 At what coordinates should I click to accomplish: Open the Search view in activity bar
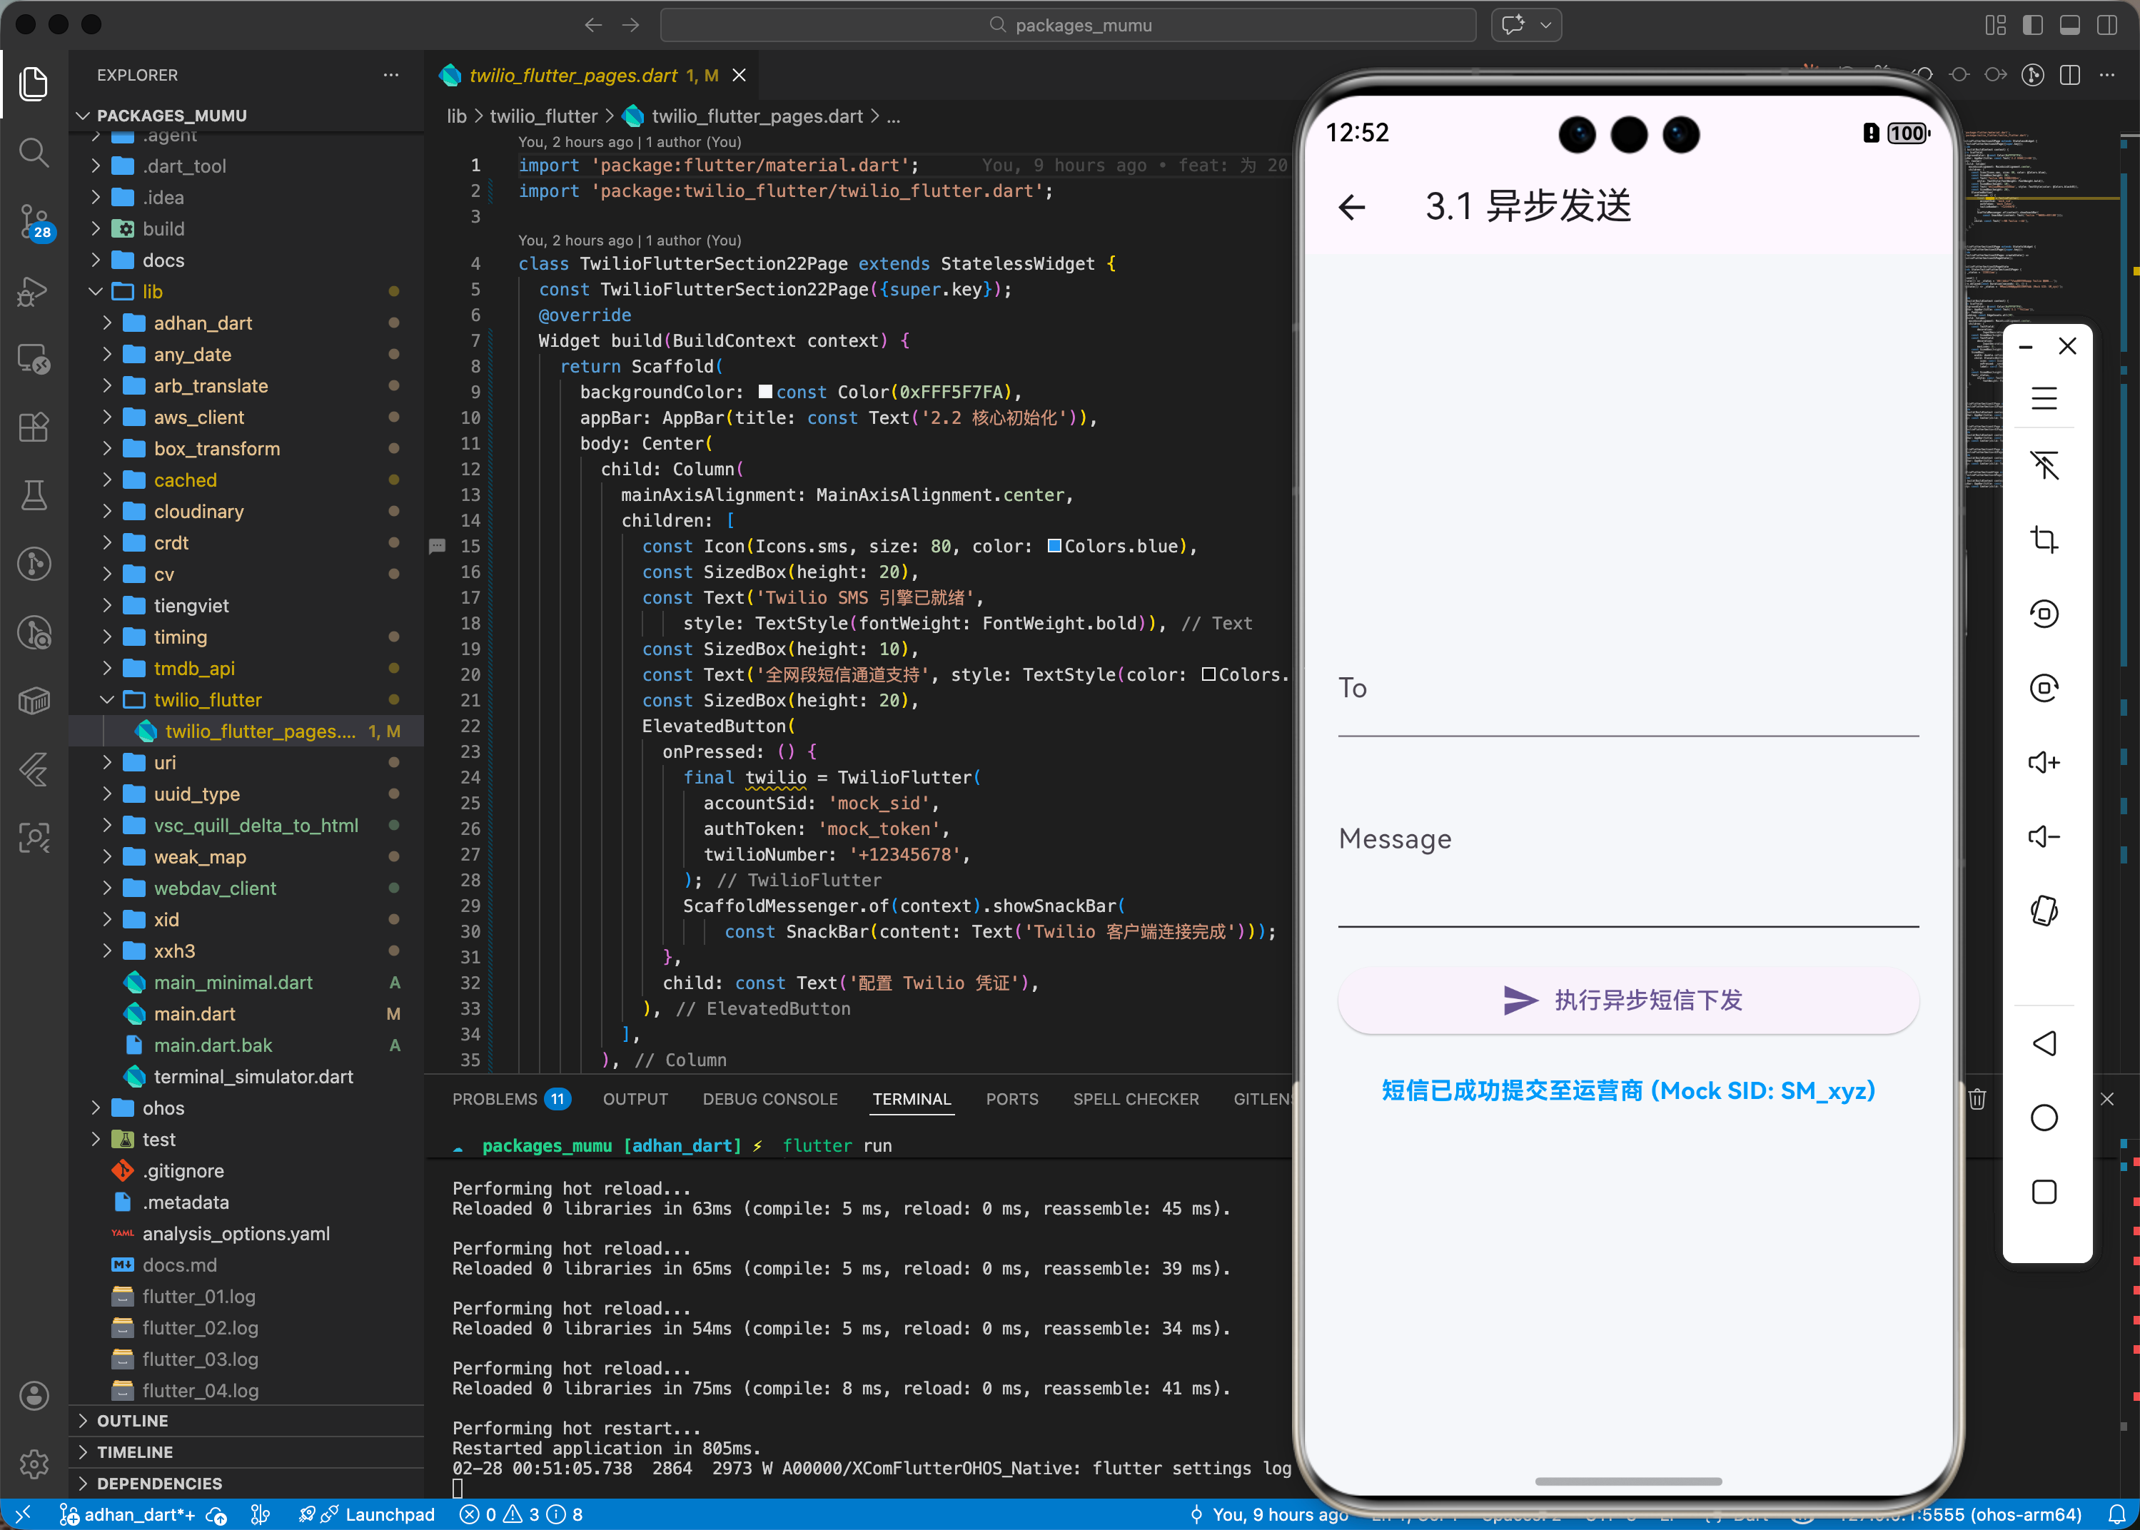[34, 153]
